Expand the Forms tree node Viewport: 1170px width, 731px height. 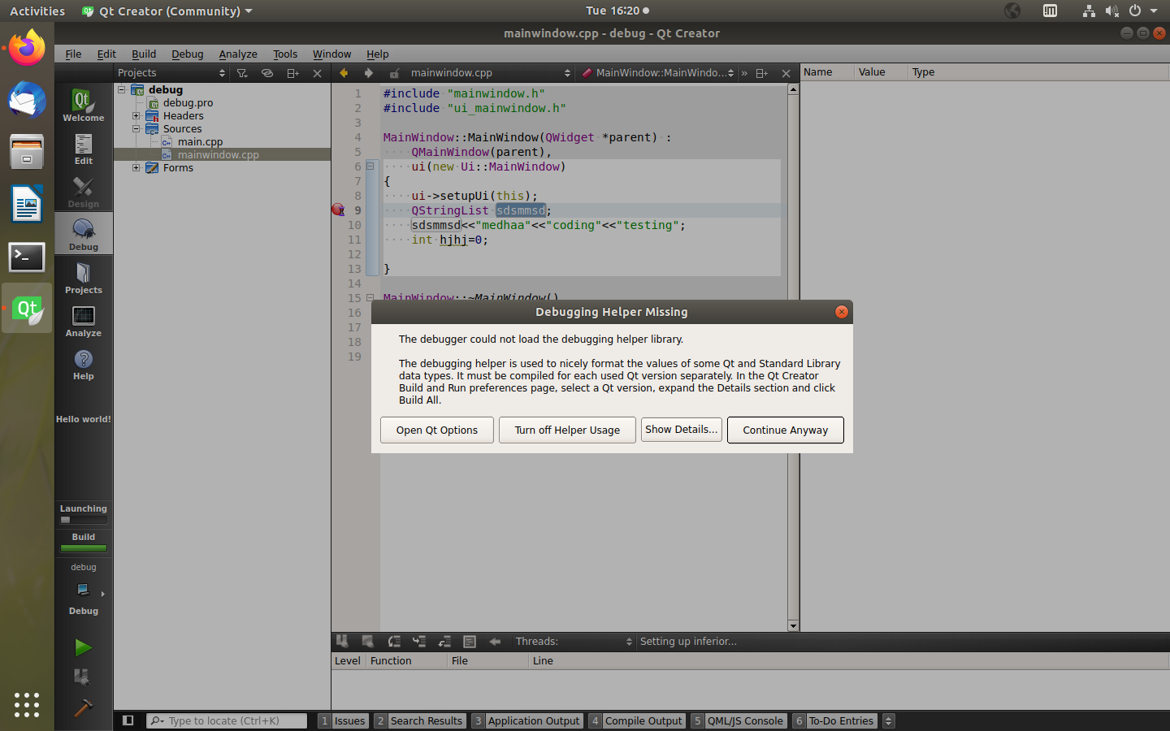[136, 168]
